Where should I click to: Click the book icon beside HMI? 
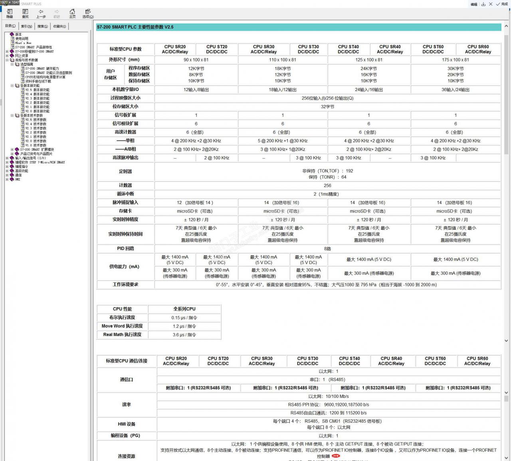(x=12, y=179)
